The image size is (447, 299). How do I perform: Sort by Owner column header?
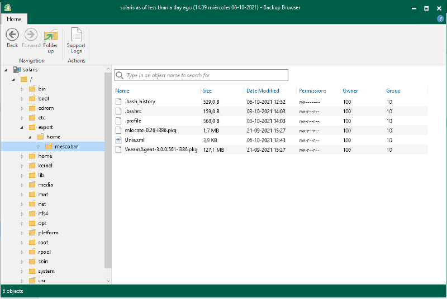350,91
